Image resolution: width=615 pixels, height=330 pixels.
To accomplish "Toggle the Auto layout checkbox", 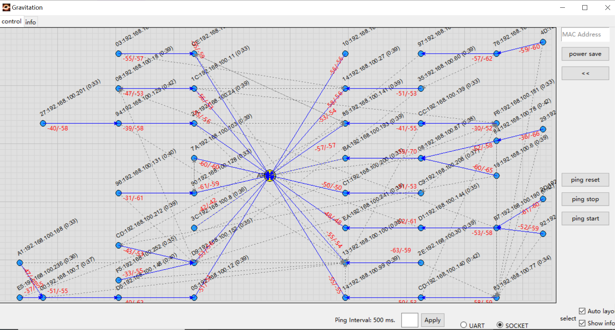I will pos(582,311).
